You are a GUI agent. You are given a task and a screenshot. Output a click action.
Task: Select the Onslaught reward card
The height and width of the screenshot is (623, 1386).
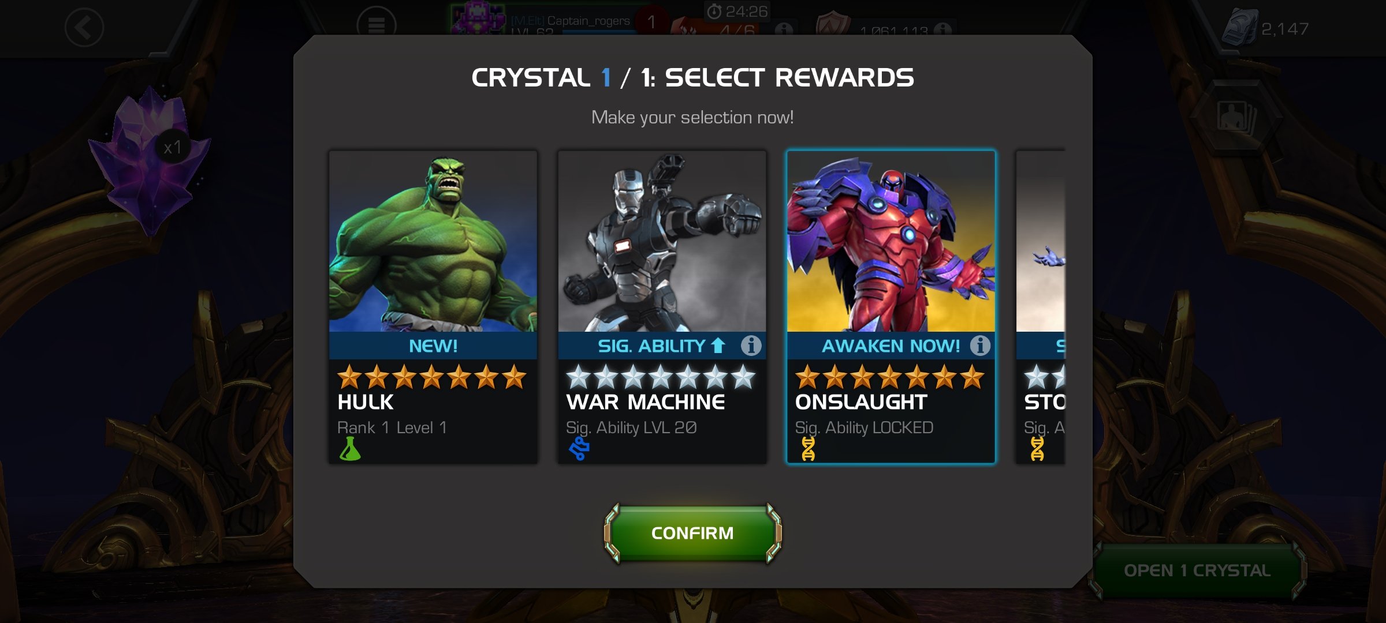coord(891,307)
